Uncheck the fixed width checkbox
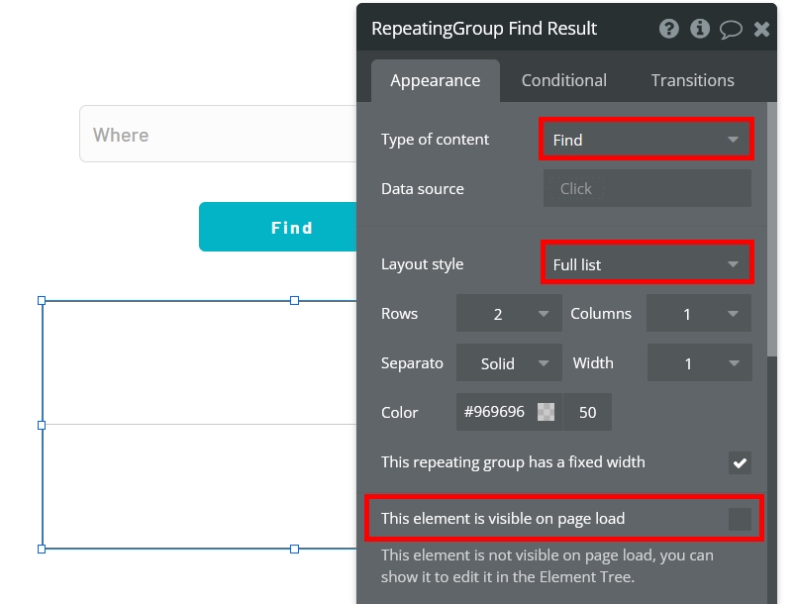795x604 pixels. point(740,462)
